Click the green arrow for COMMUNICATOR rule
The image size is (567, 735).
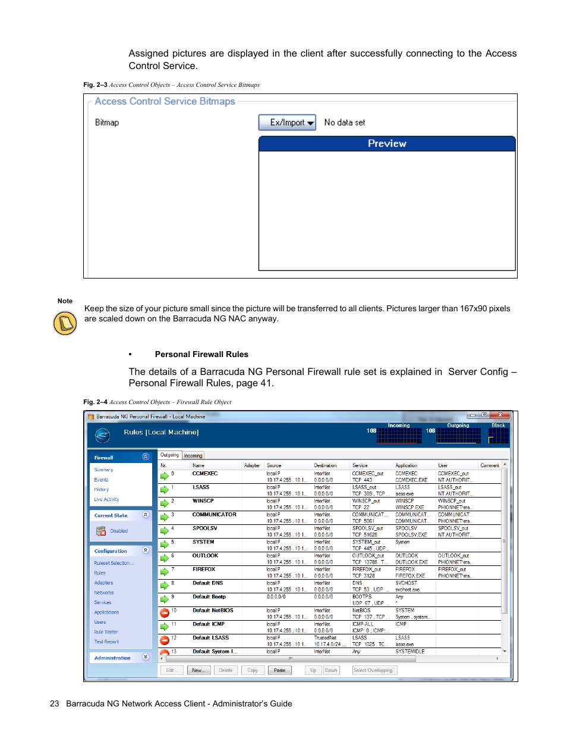click(x=165, y=517)
